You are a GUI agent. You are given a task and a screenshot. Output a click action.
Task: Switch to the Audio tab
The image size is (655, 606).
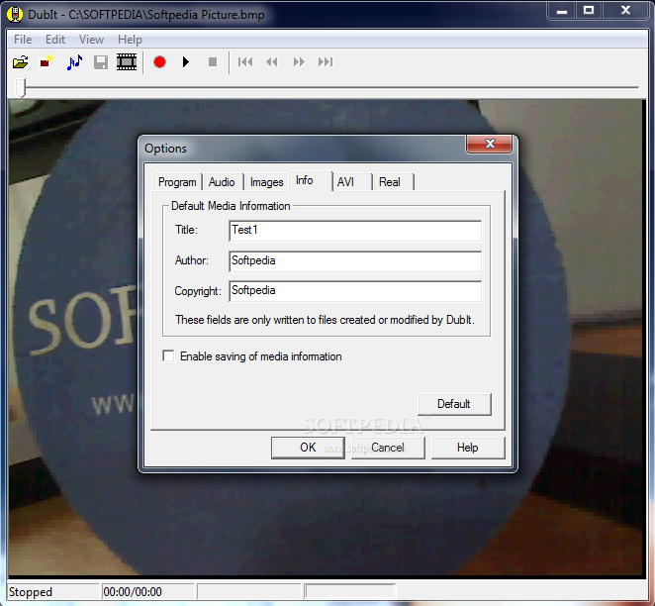222,182
